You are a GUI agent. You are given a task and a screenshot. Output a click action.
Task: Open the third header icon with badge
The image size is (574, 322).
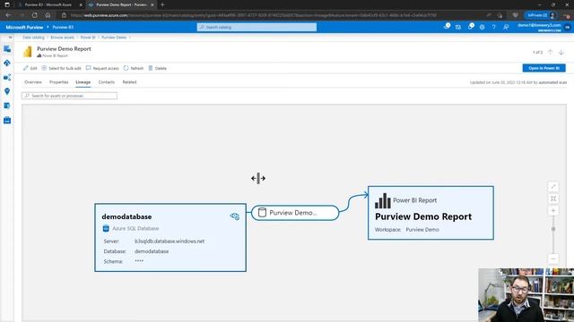(x=470, y=27)
